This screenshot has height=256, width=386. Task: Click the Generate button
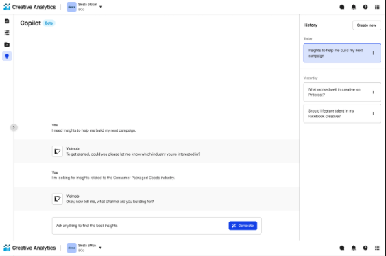pyautogui.click(x=243, y=226)
